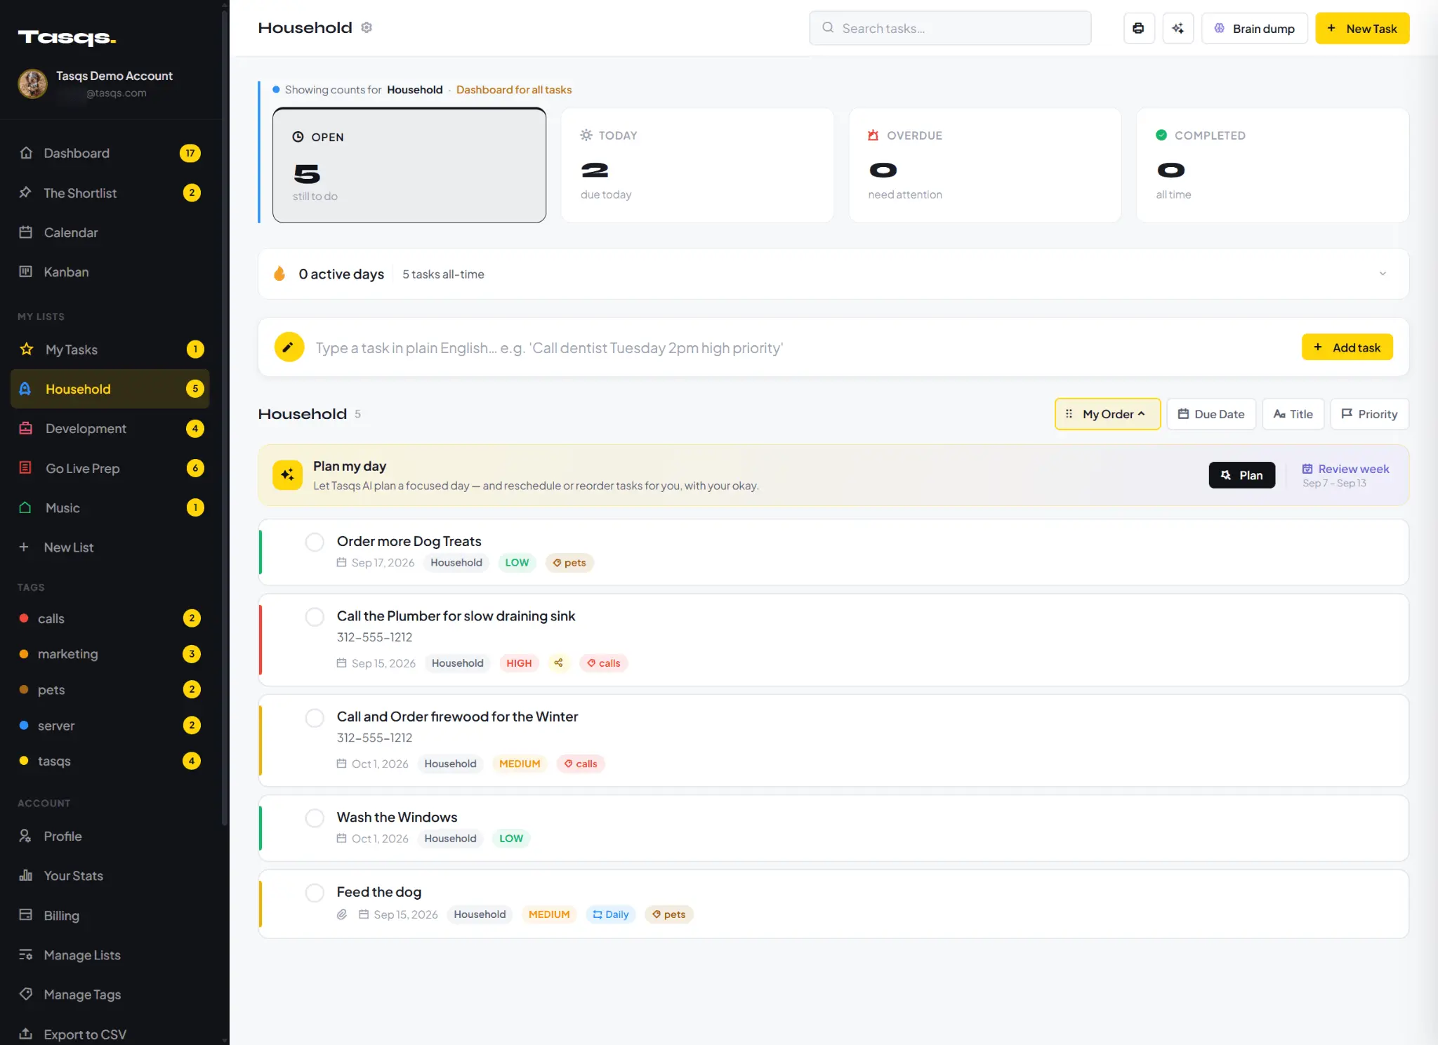This screenshot has width=1438, height=1045.
Task: Complete Order more Dog Treats task
Action: tap(315, 542)
